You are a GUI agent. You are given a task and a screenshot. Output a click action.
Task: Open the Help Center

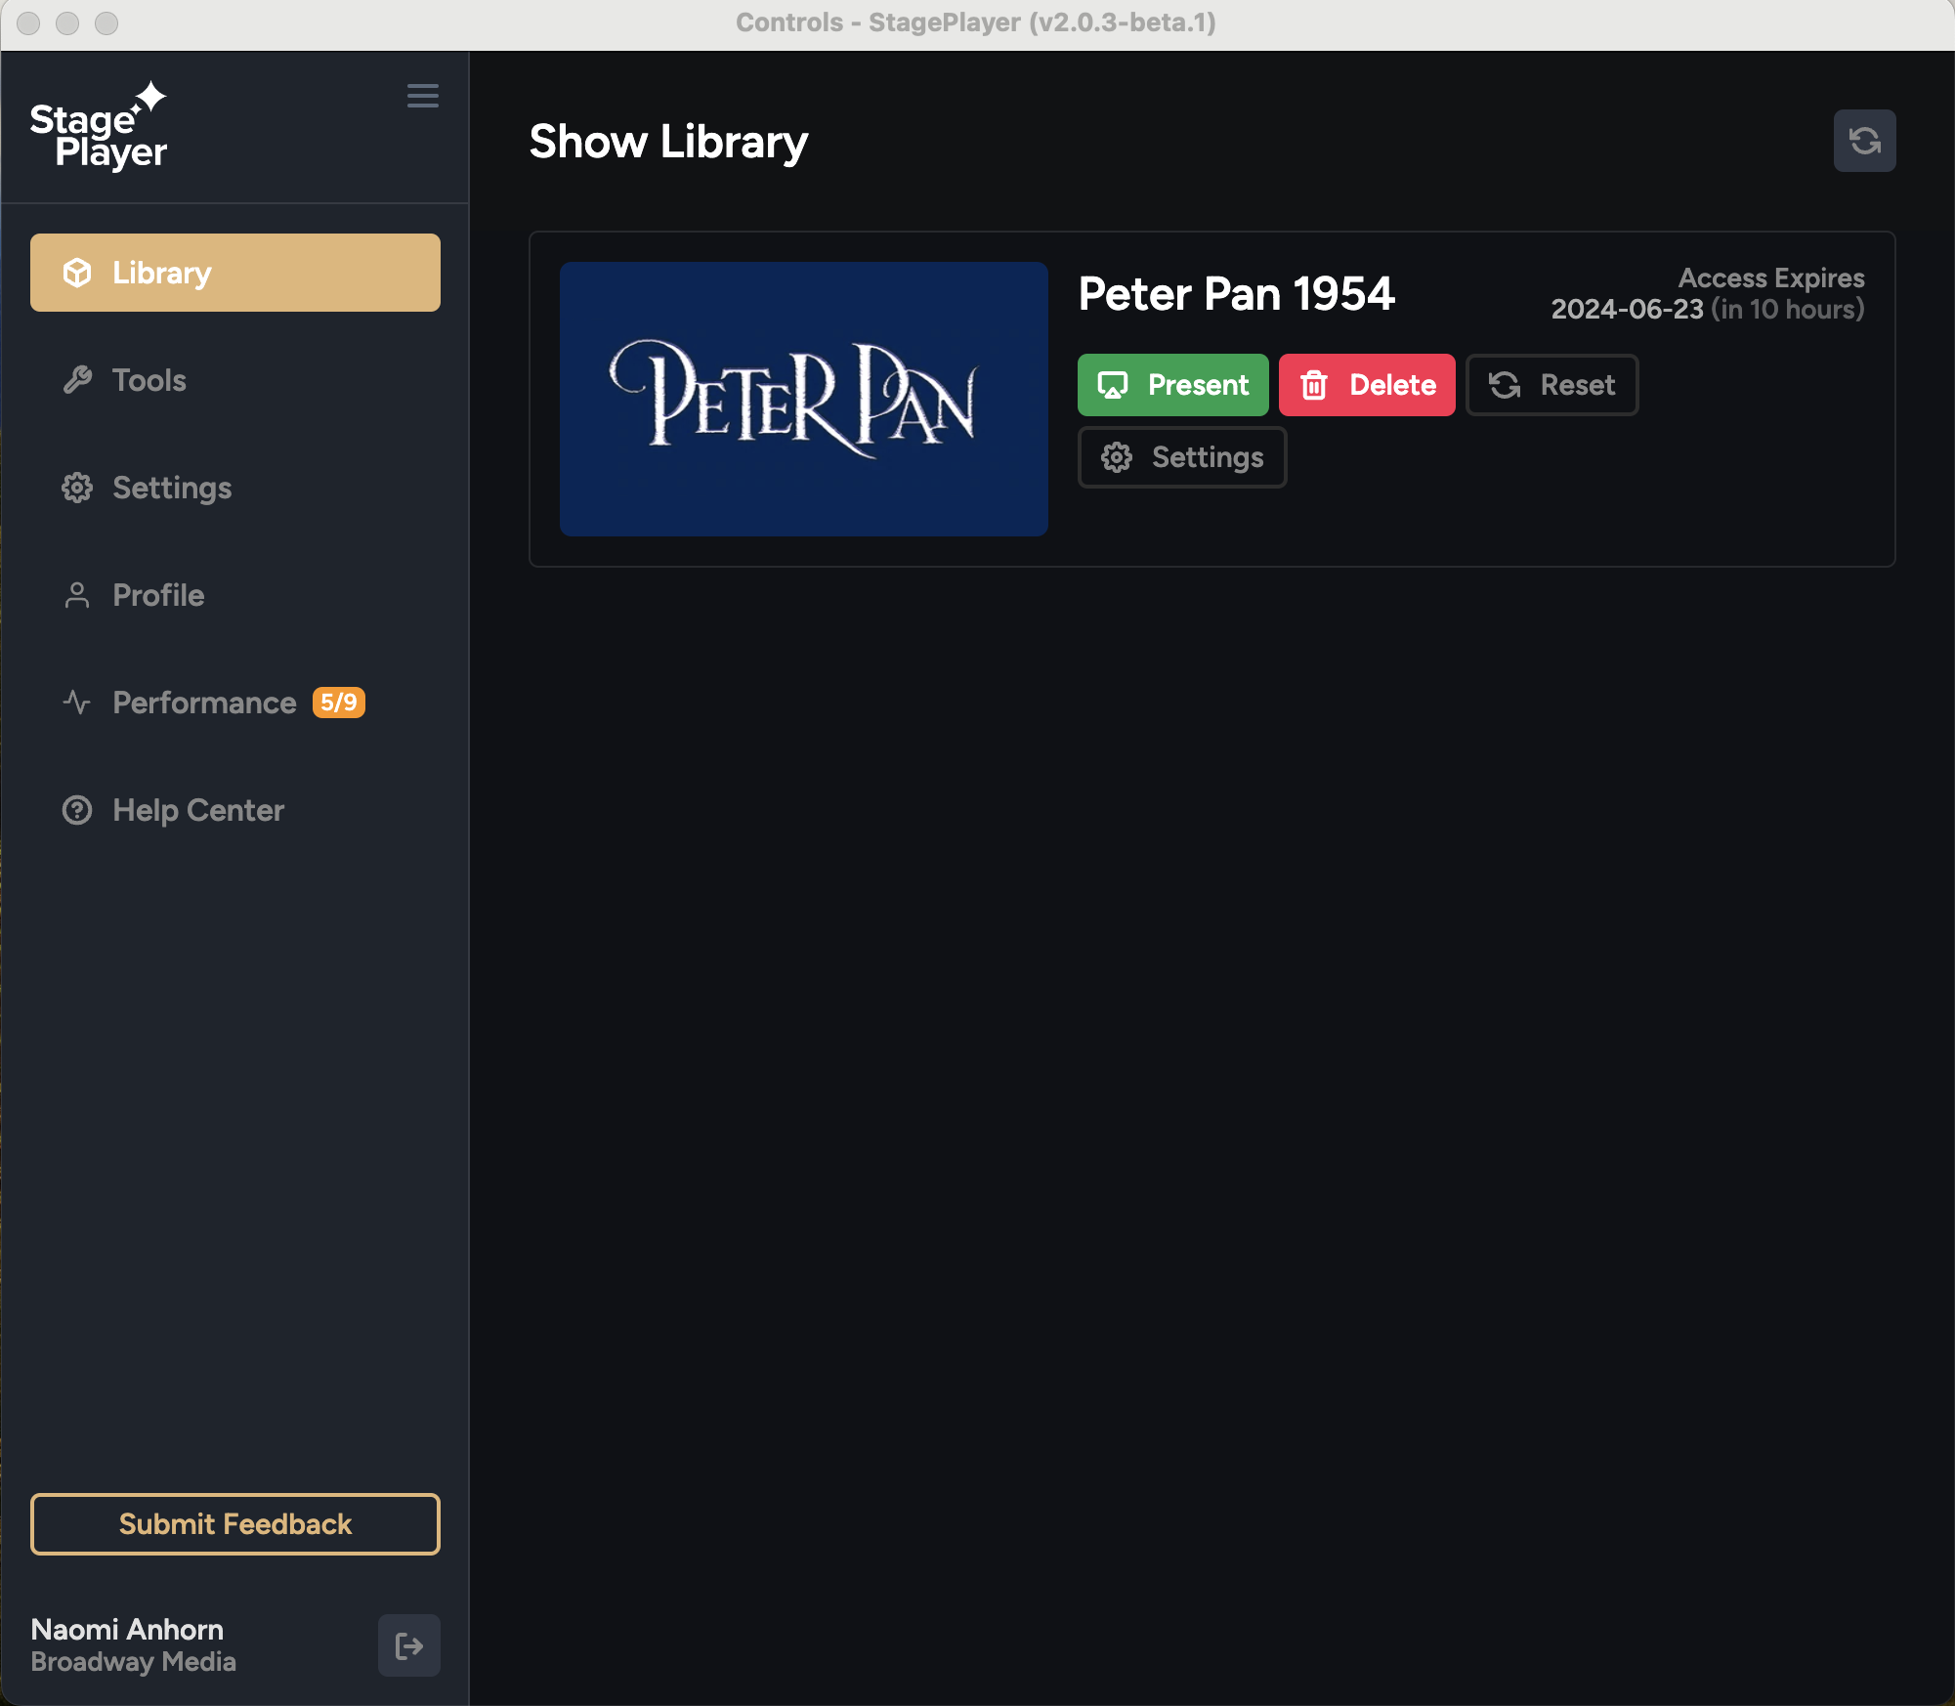click(x=235, y=810)
